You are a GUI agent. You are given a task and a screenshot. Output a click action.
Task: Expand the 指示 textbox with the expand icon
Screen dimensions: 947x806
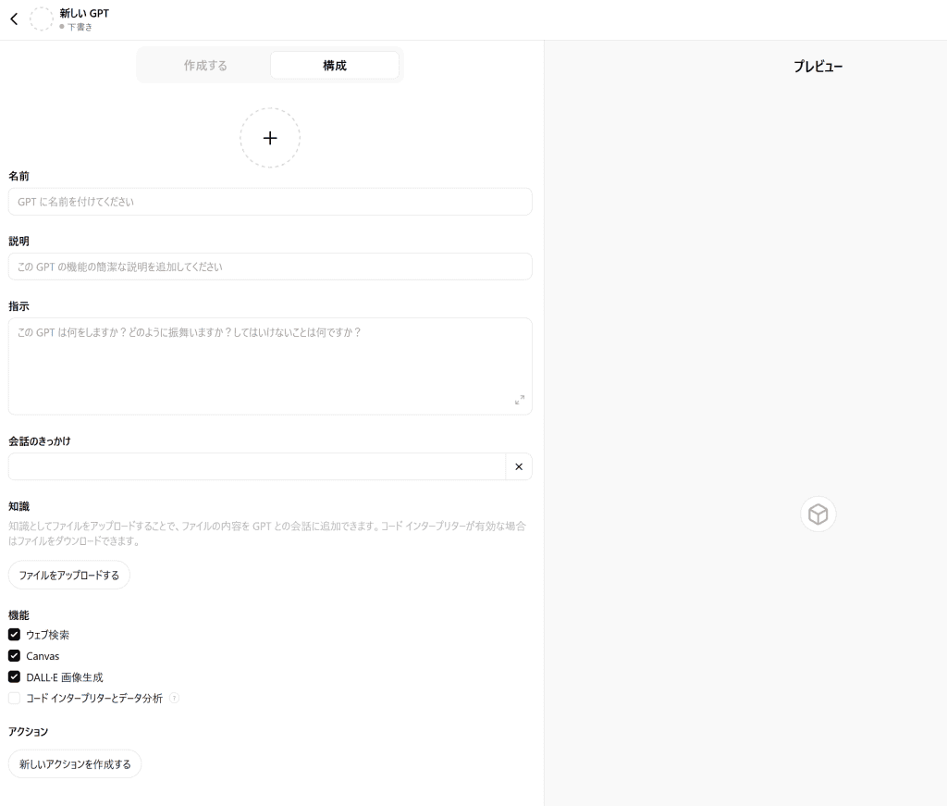click(x=520, y=400)
